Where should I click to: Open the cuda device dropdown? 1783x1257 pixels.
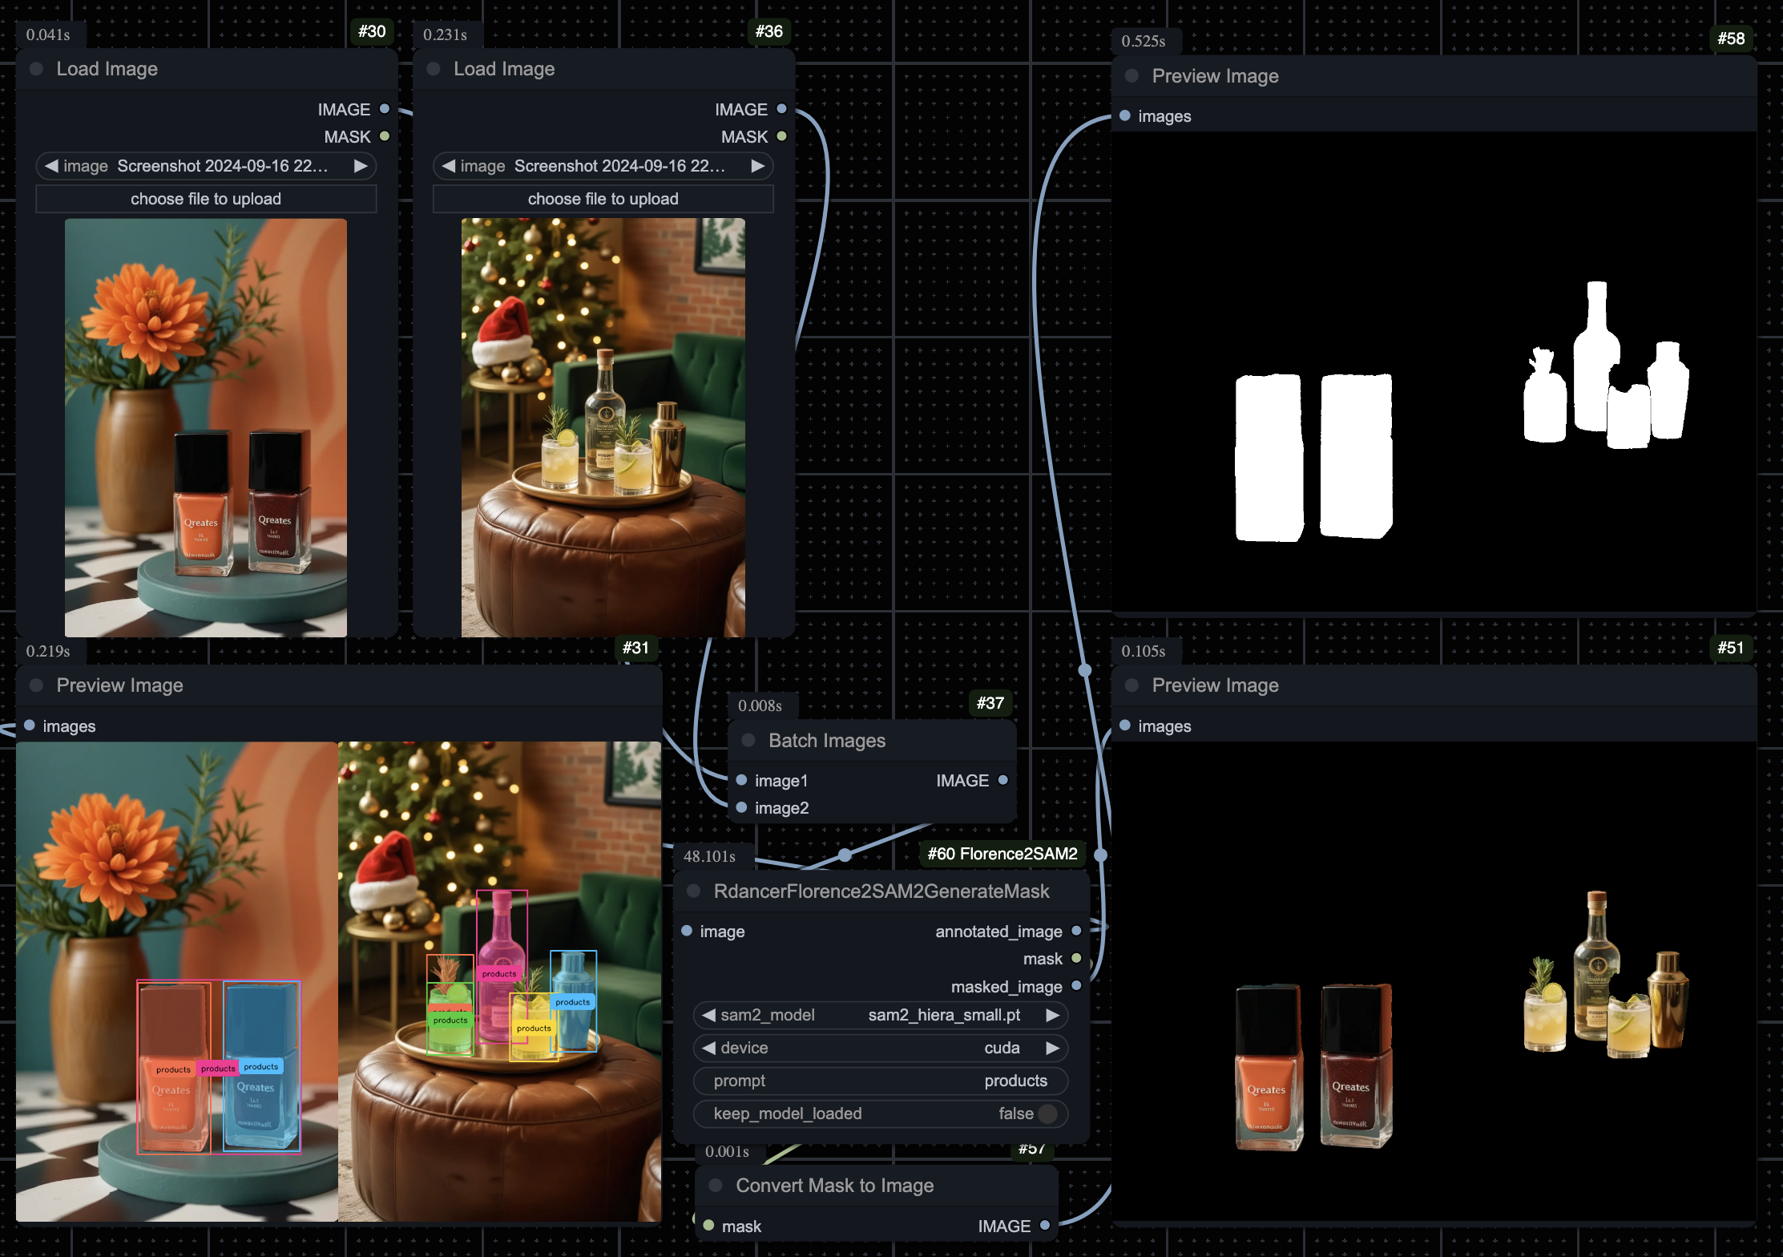point(881,1048)
